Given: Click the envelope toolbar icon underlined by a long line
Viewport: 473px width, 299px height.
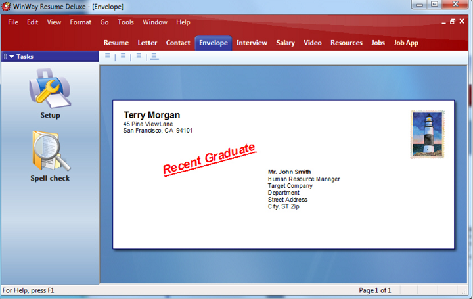Looking at the screenshot, I should tap(139, 57).
